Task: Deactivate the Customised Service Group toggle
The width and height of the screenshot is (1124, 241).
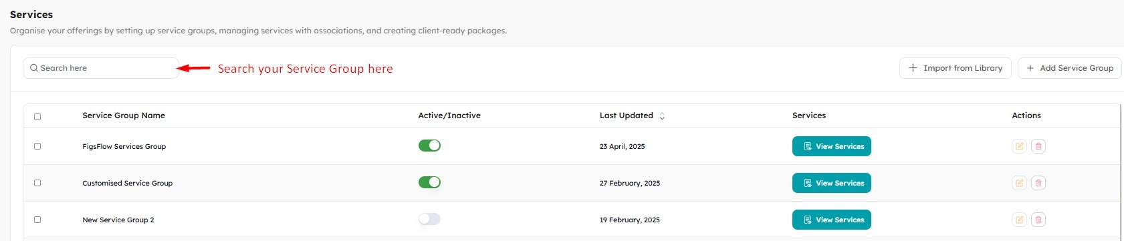Action: click(429, 182)
